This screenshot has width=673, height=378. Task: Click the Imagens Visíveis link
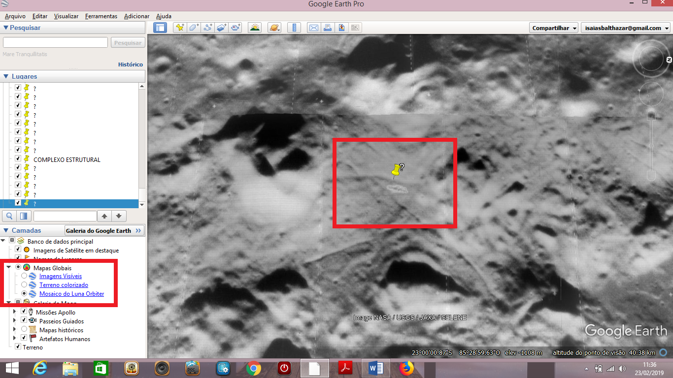click(61, 276)
